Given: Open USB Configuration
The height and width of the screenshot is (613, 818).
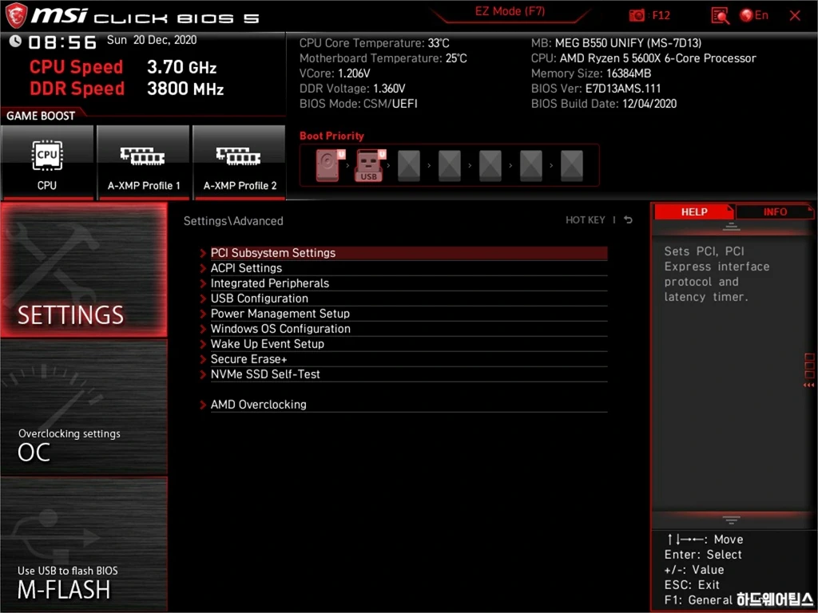Looking at the screenshot, I should tap(408, 299).
